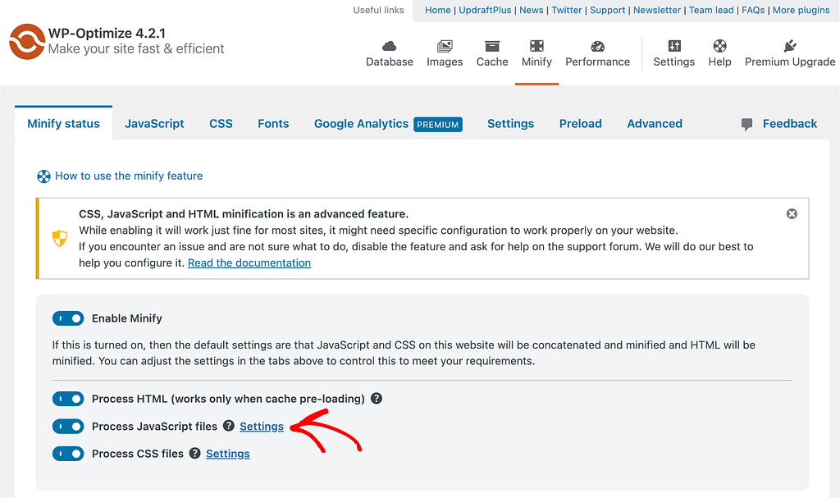Open How to use the minify feature

[129, 176]
